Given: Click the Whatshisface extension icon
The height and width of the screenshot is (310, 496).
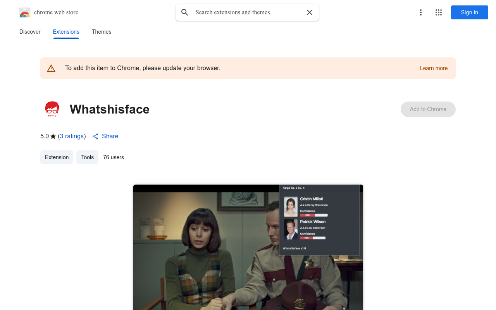Looking at the screenshot, I should (52, 109).
